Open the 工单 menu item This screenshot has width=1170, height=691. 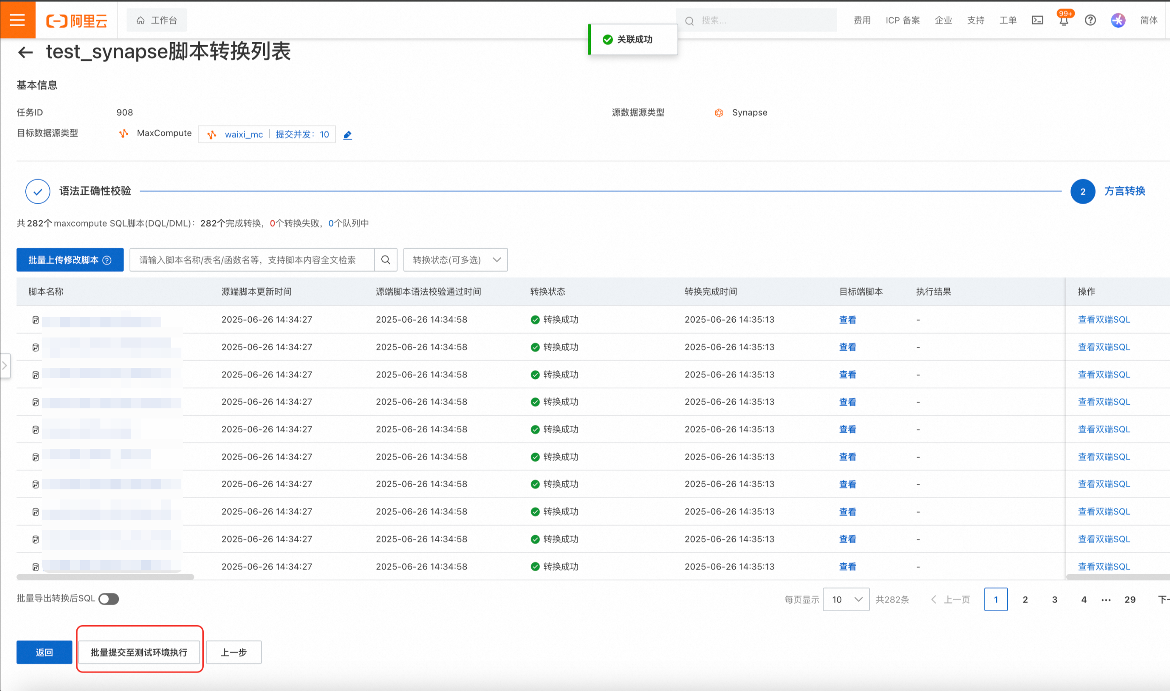pyautogui.click(x=1008, y=20)
